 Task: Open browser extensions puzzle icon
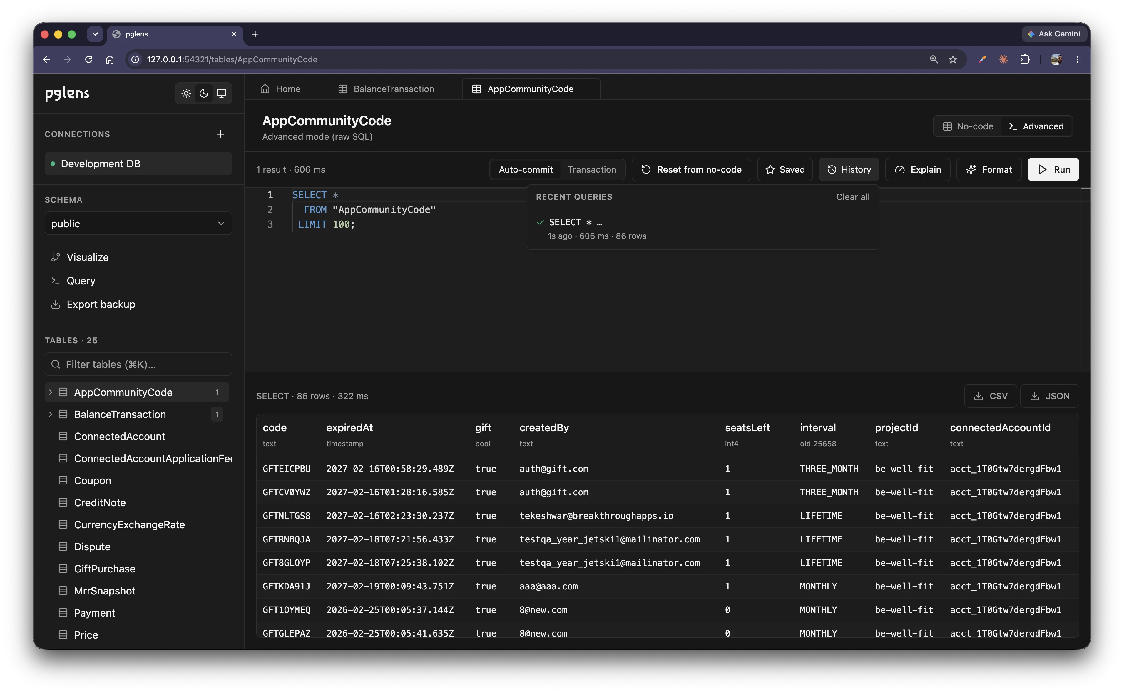(x=1025, y=60)
